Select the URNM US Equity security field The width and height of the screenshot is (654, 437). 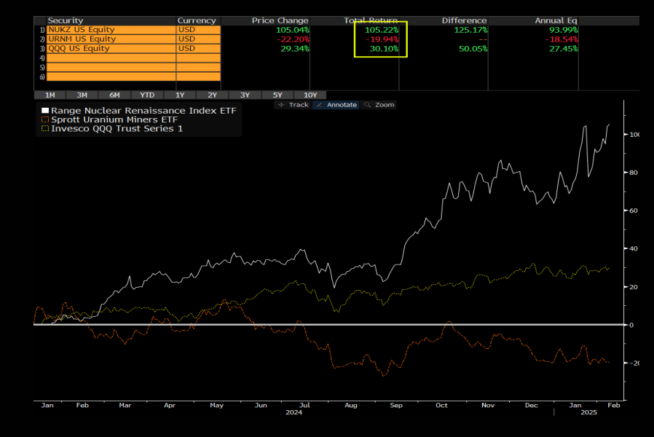tap(111, 39)
